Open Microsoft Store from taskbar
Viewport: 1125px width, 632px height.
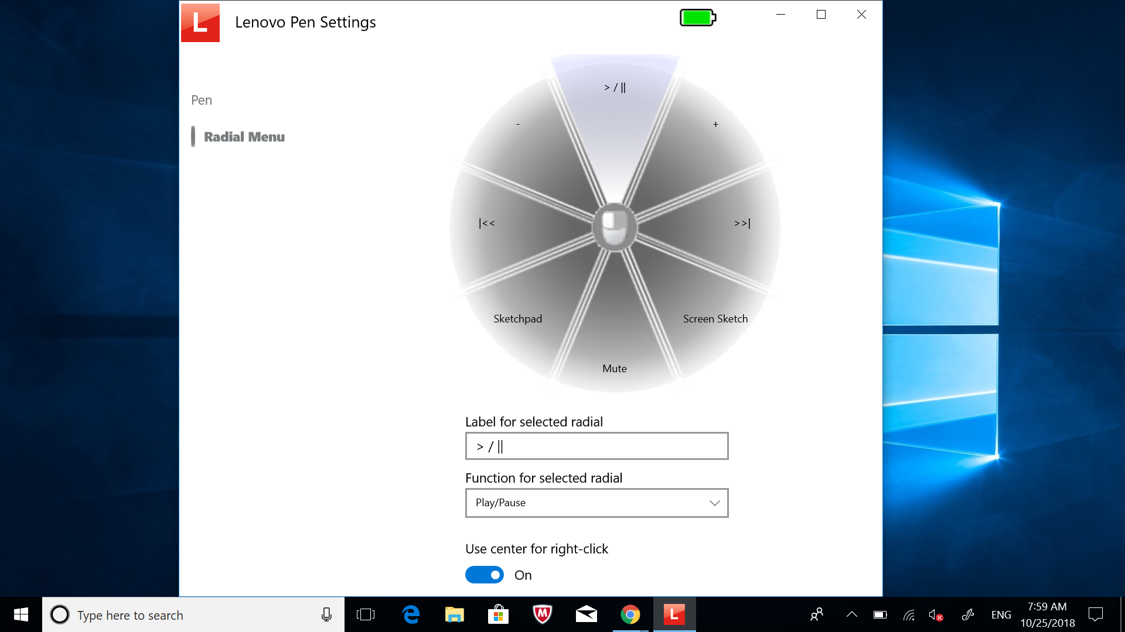pyautogui.click(x=498, y=614)
